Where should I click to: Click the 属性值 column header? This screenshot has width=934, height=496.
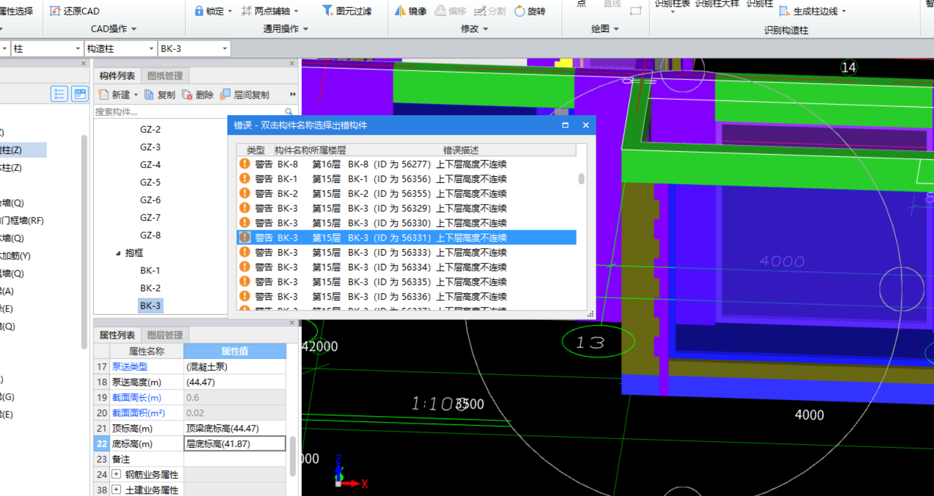235,351
